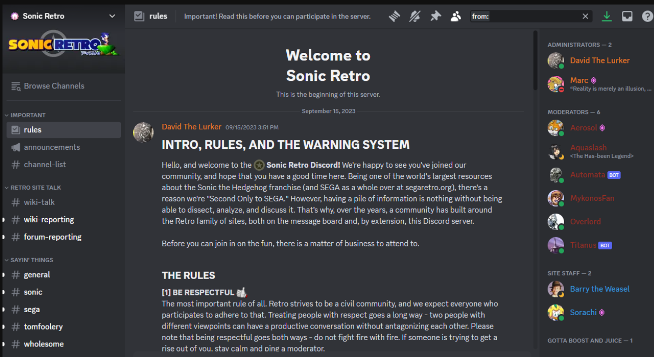Open the channel-list channel

(63, 164)
